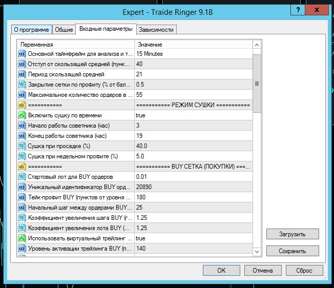Click the value 55 of Максимальное количество ордеров
Viewport: 334px width, 288px height.
click(x=139, y=95)
